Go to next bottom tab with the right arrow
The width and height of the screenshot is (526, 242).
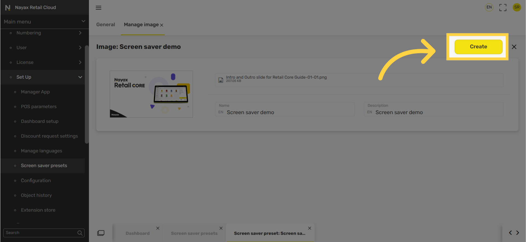[x=518, y=233]
